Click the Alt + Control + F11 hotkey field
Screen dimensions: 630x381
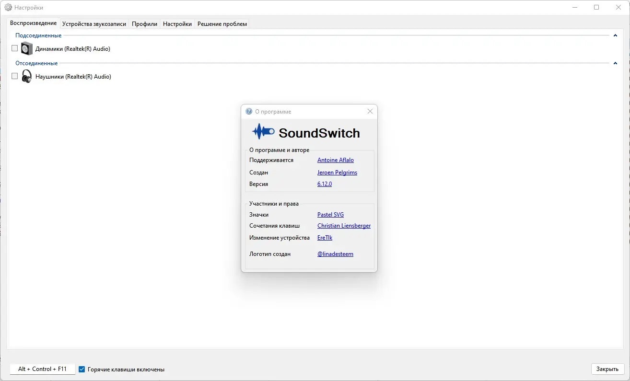click(42, 369)
